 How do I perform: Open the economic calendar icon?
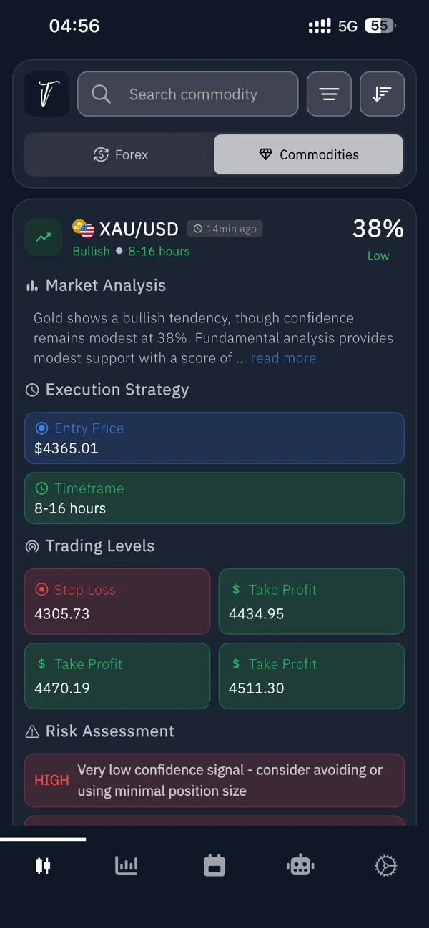point(214,865)
